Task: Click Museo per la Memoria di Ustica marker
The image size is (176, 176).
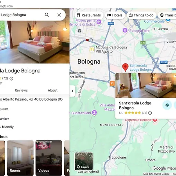Action: point(99,22)
